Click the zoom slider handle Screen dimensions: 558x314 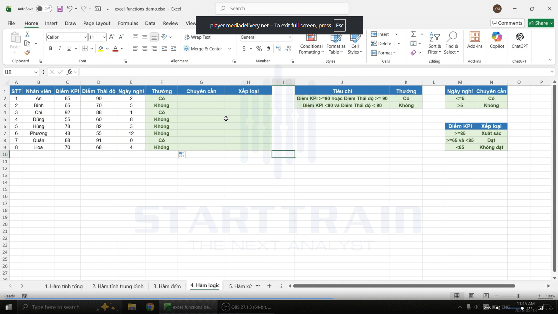pyautogui.click(x=518, y=296)
